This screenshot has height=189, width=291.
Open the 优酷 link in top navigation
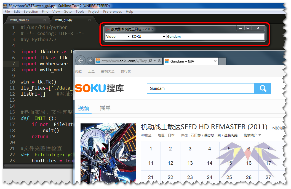[79, 71]
